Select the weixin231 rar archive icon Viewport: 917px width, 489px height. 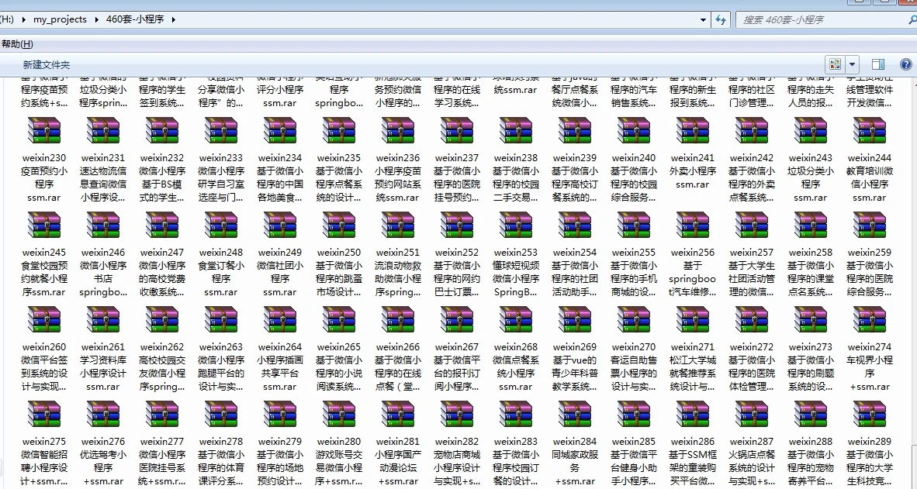point(103,131)
